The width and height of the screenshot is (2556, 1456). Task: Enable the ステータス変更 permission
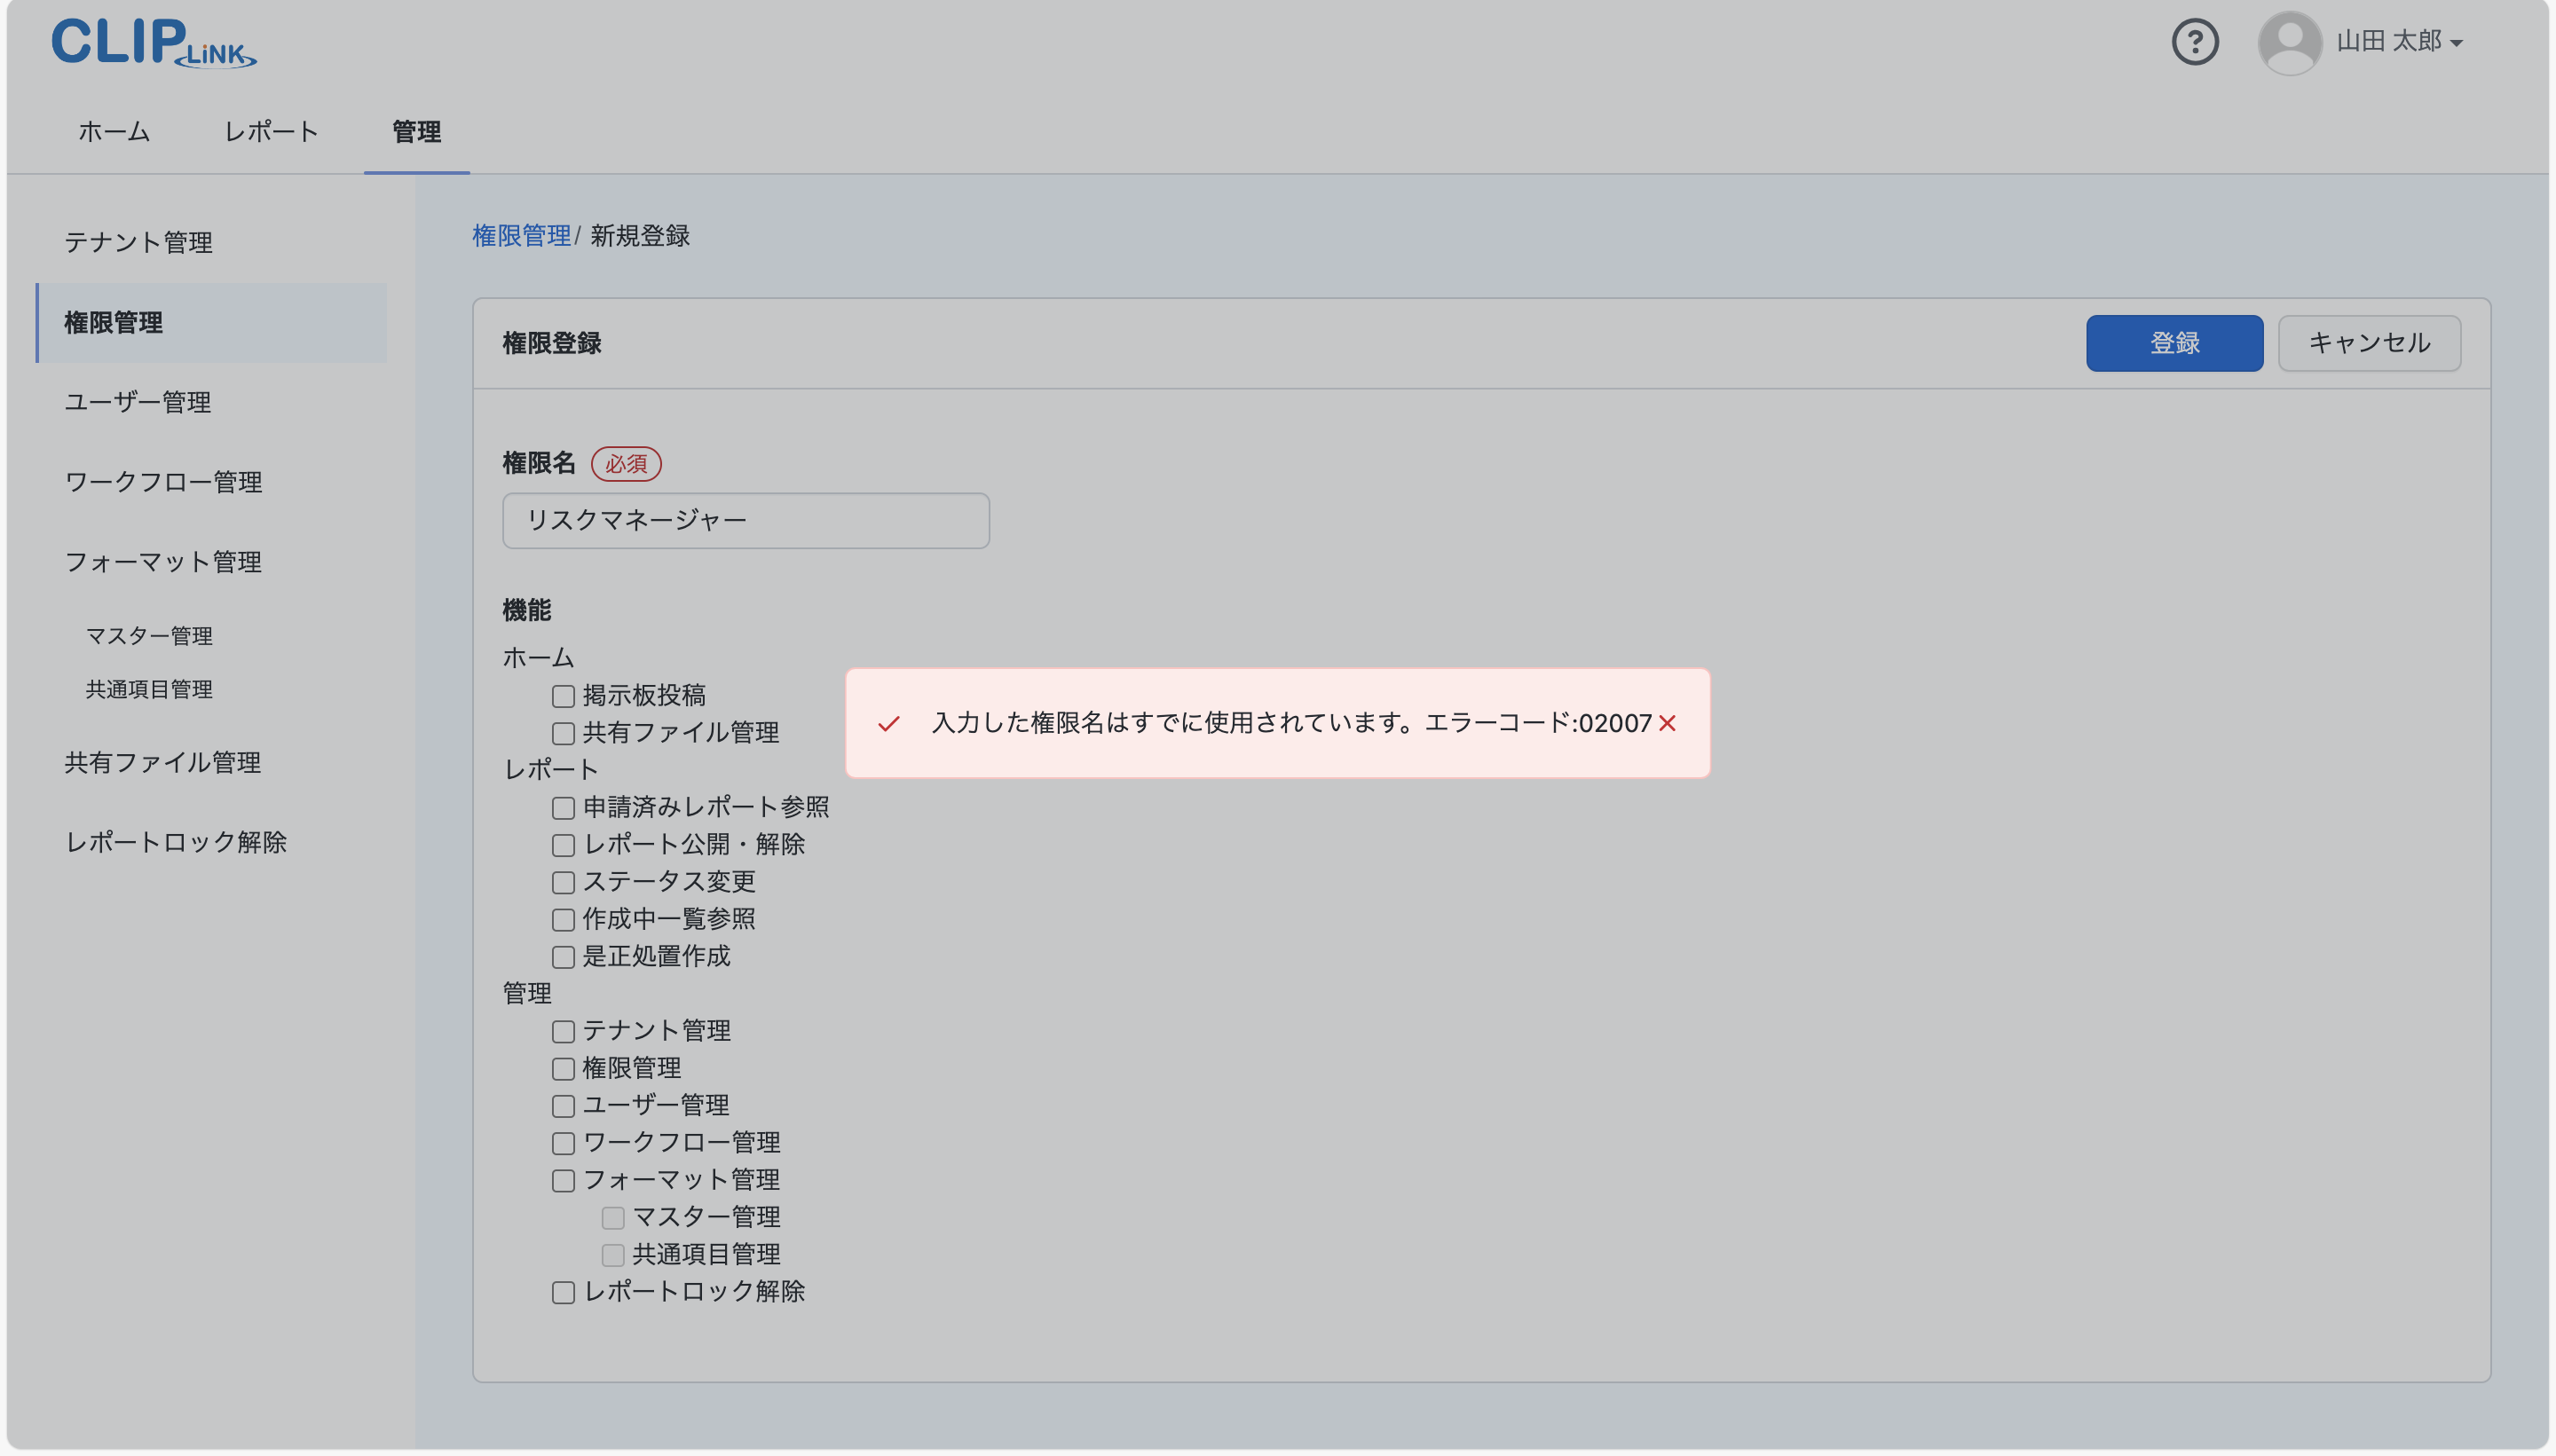point(564,882)
